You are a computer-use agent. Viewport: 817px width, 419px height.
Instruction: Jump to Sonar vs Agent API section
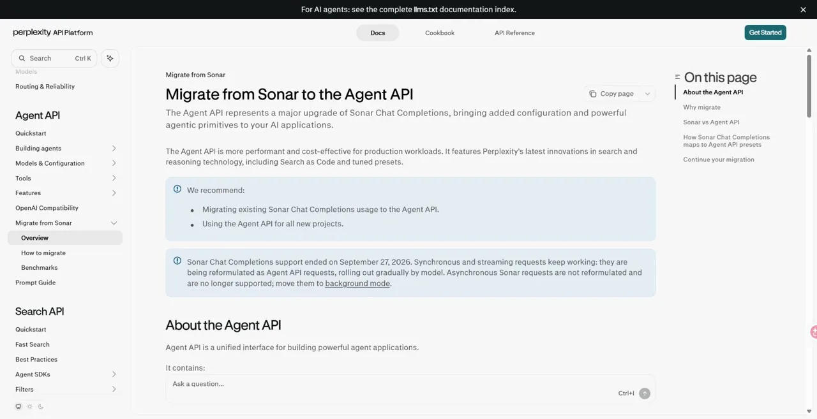(x=711, y=122)
